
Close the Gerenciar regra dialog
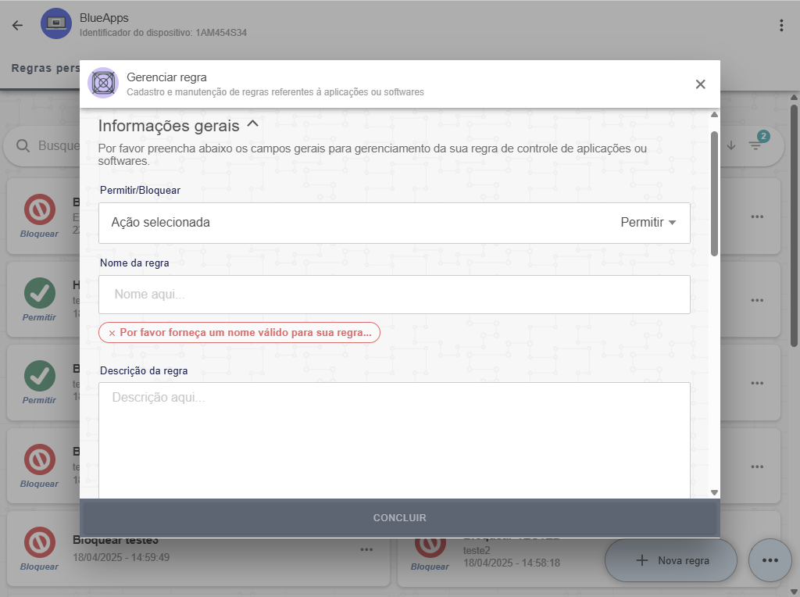700,84
